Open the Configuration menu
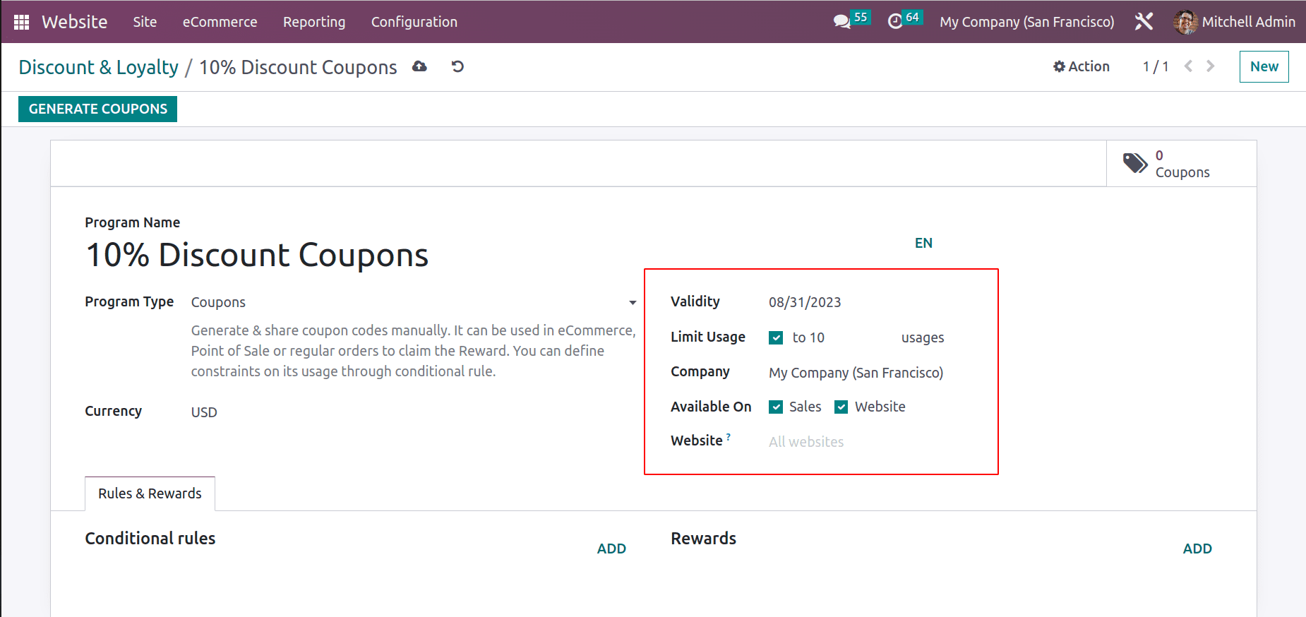 414,22
